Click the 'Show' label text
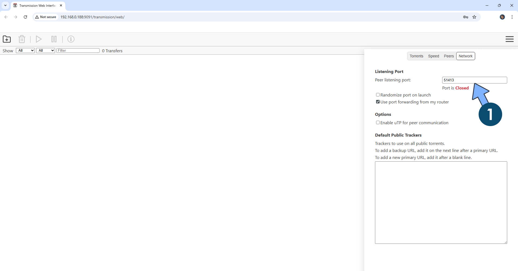518x271 pixels. 8,51
